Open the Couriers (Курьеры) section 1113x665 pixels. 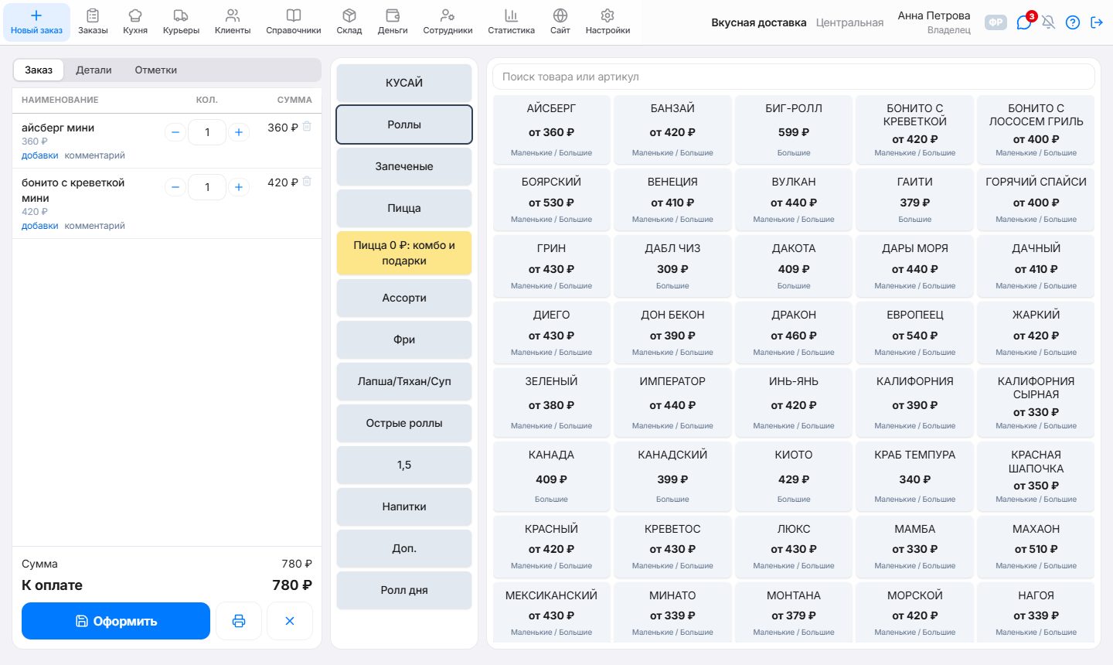tap(181, 22)
